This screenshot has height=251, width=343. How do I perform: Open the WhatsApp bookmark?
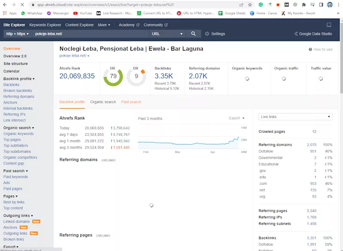point(32,13)
